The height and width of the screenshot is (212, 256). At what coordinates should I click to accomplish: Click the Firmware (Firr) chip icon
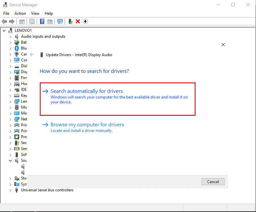pos(17,78)
